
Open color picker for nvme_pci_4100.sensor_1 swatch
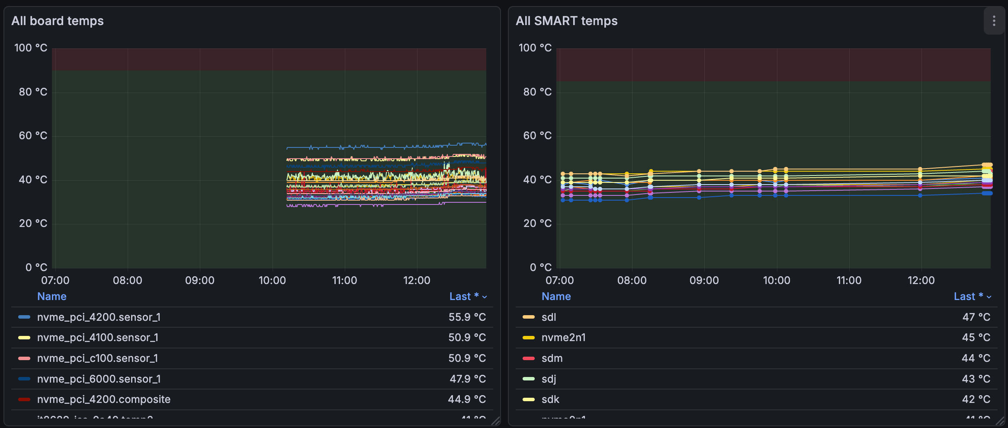pos(24,338)
